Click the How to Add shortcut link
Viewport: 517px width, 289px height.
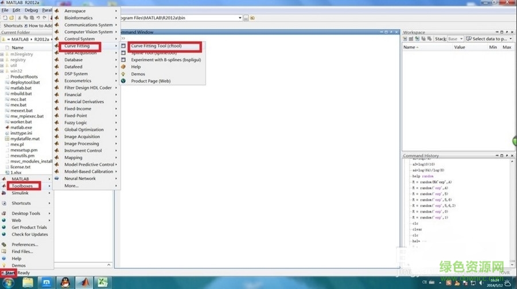pyautogui.click(x=38, y=25)
